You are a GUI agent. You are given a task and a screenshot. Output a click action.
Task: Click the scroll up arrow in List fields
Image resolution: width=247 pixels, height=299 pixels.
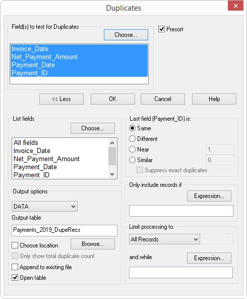point(112,143)
